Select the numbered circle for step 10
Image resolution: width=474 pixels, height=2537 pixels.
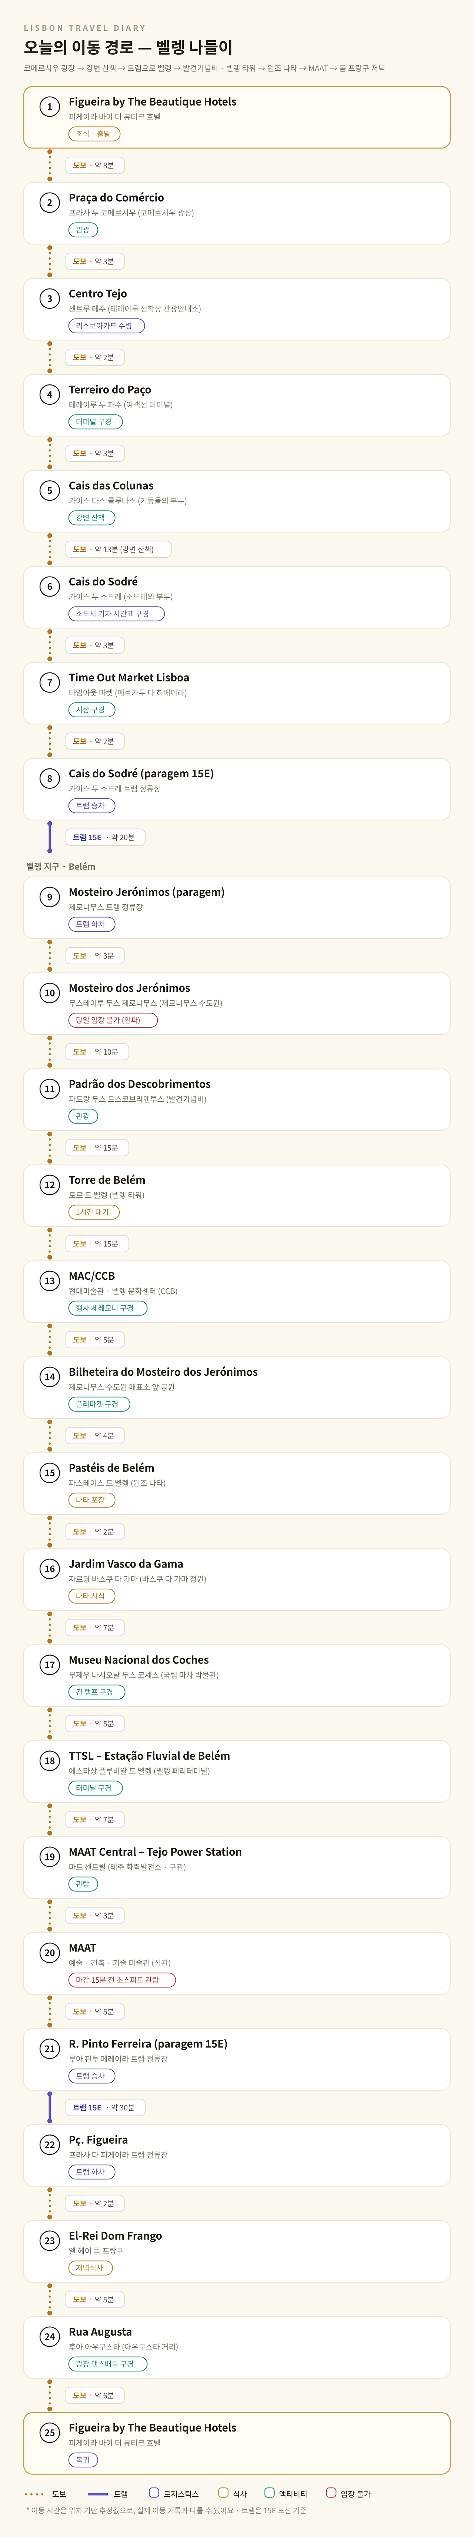coord(49,993)
